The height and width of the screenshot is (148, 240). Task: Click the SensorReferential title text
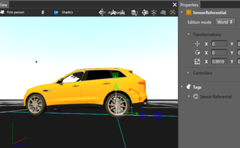(209, 12)
